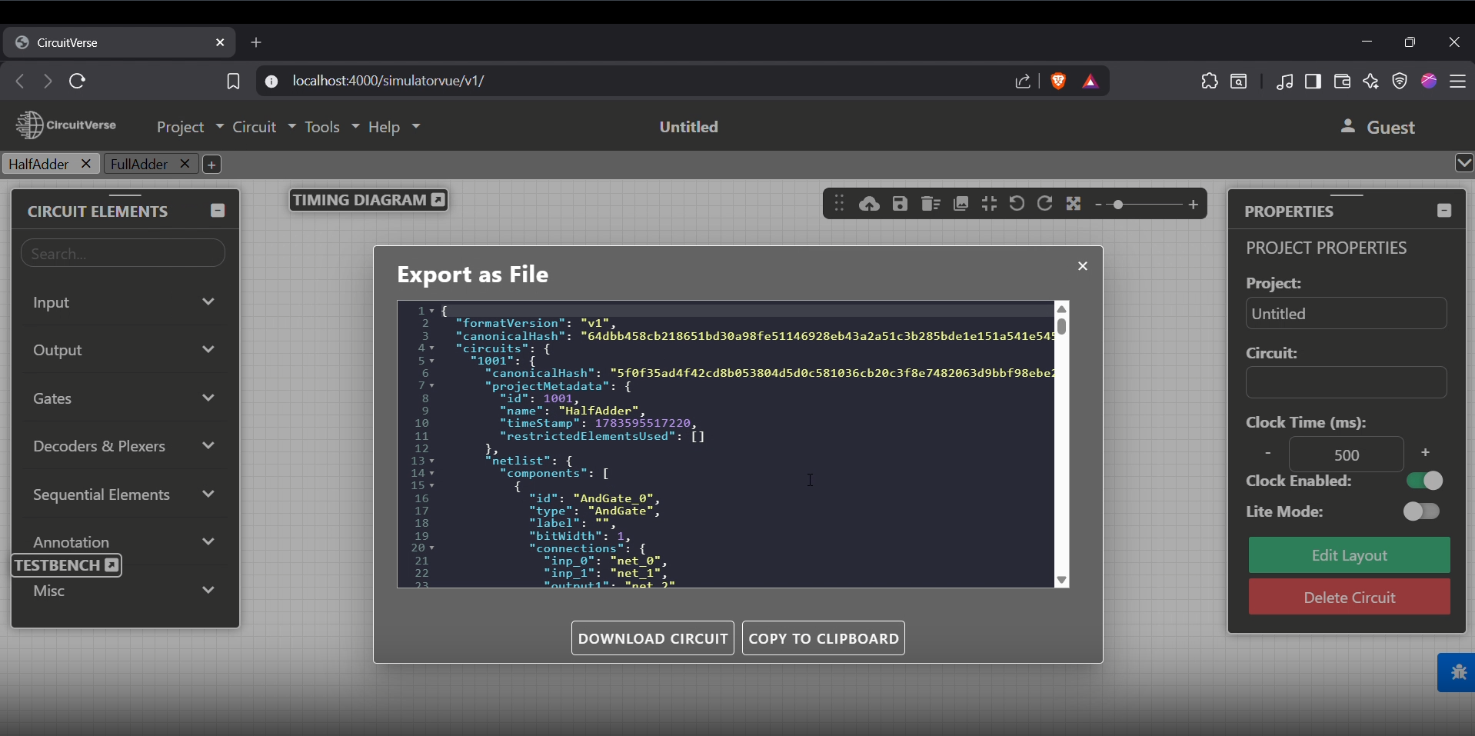
Task: Click the Circuit name input field
Action: click(1347, 384)
